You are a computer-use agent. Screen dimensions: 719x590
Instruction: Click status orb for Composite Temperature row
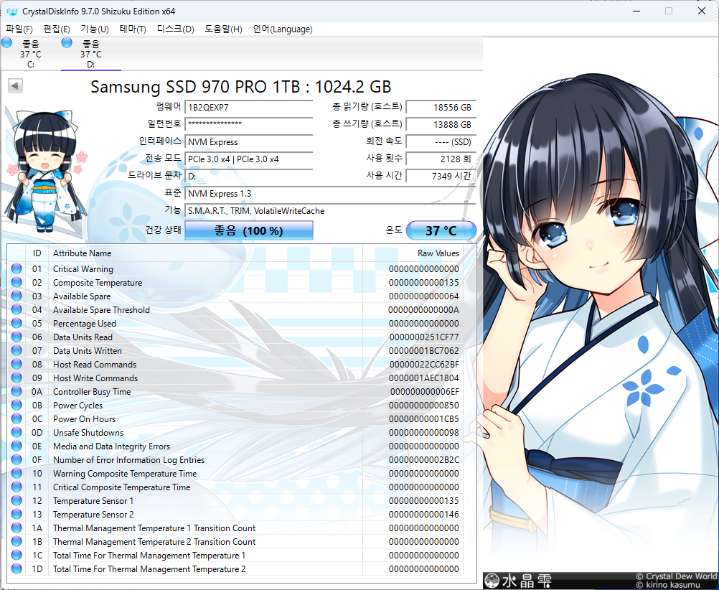point(17,282)
